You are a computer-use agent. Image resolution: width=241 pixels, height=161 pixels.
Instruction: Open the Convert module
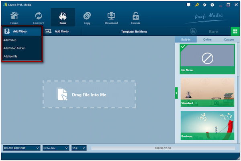point(39,17)
